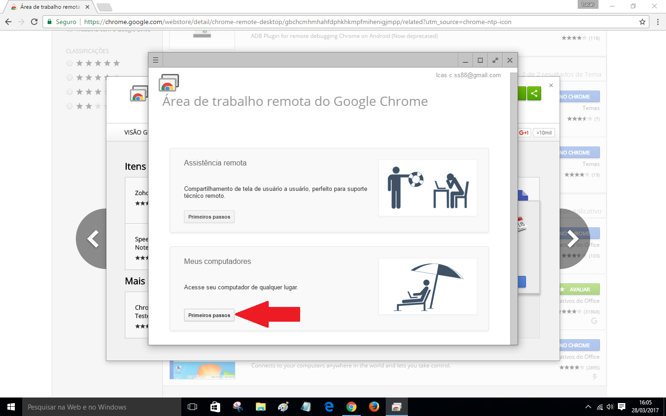
Task: Click the remote desktop thumbnail at the page bottom
Action: point(202,370)
